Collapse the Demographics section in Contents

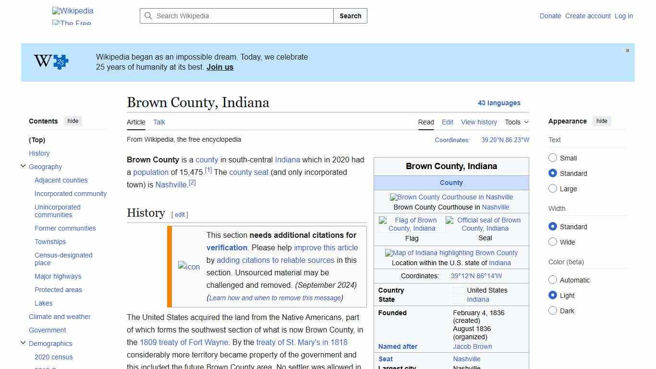23,343
